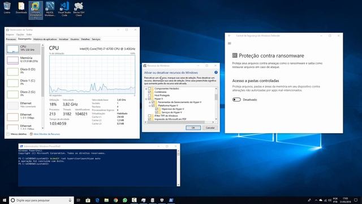The width and height of the screenshot is (362, 204).
Task: Open WhatsApp from the taskbar
Action: [125, 200]
